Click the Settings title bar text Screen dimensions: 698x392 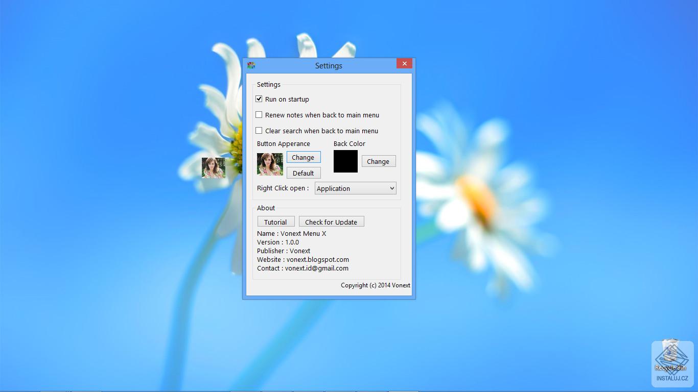pyautogui.click(x=329, y=65)
